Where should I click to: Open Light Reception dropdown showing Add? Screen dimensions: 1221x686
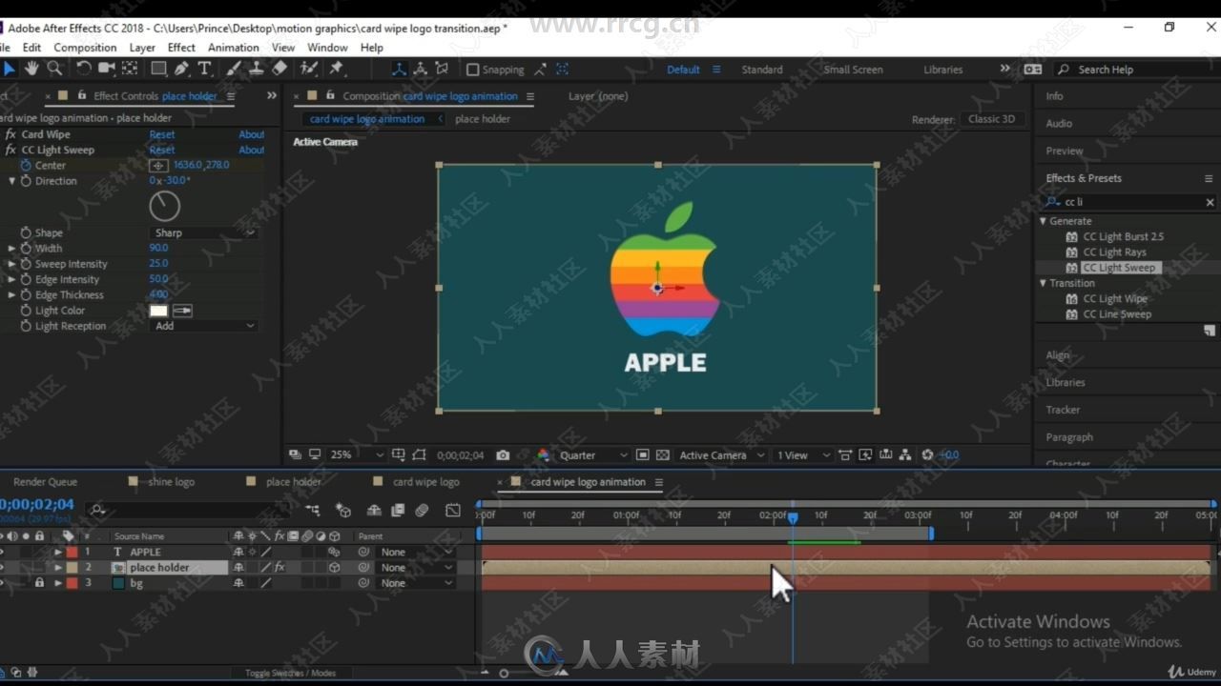point(204,326)
